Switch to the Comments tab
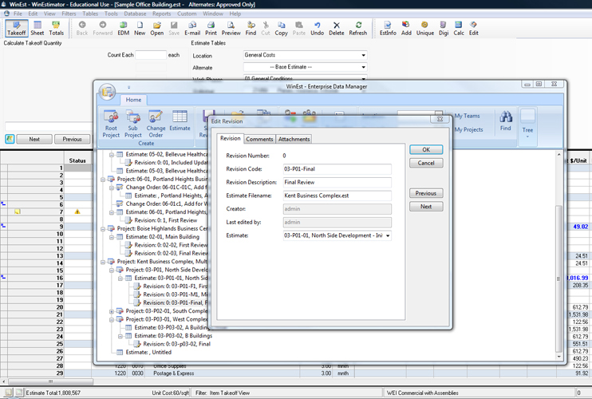 (x=259, y=139)
